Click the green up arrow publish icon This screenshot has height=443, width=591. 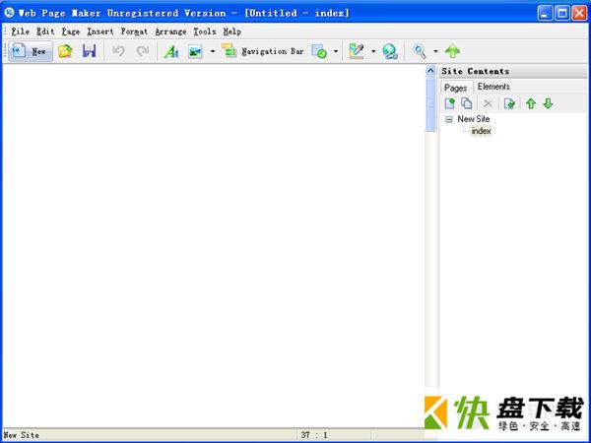coord(452,51)
